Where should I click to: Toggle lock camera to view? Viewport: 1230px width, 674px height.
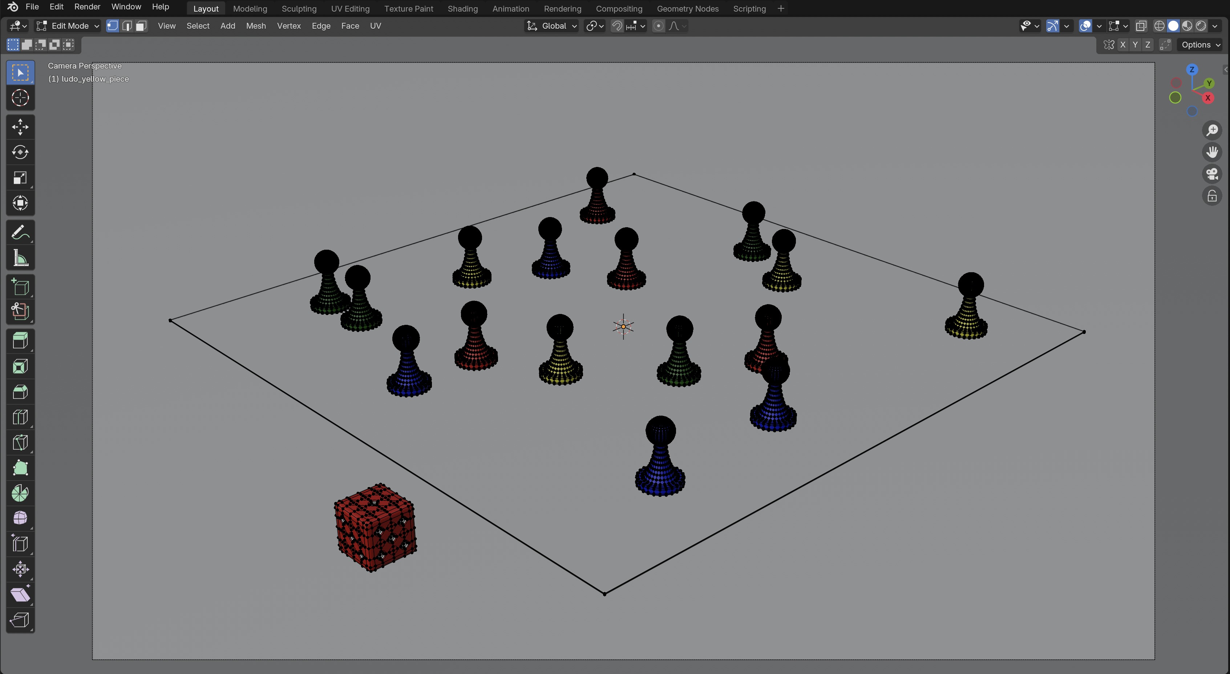click(1212, 196)
